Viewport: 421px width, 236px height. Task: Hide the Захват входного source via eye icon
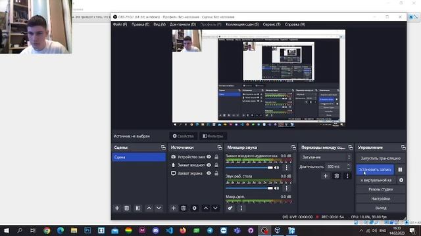coord(209,165)
